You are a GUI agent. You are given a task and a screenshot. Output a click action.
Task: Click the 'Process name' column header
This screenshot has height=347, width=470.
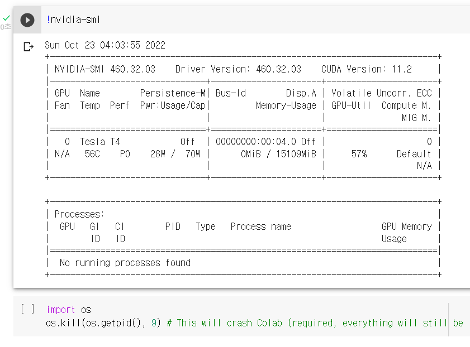261,226
